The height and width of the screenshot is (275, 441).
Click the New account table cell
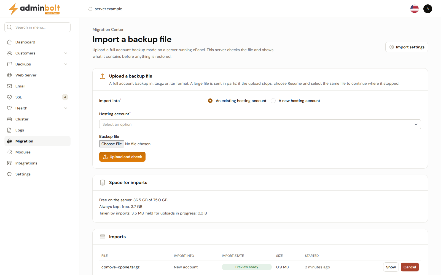(x=186, y=267)
